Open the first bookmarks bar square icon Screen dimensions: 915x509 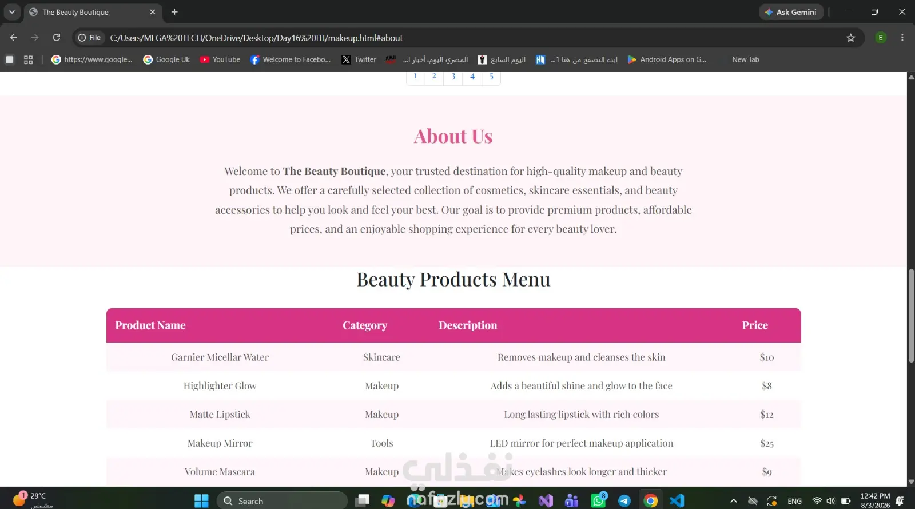[x=10, y=59]
